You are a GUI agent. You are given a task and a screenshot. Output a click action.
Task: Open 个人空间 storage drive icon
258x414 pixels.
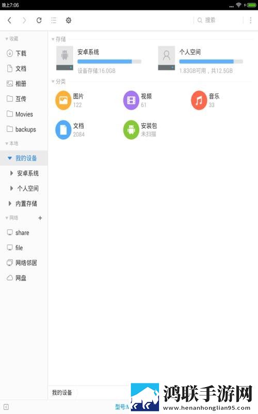(x=166, y=58)
